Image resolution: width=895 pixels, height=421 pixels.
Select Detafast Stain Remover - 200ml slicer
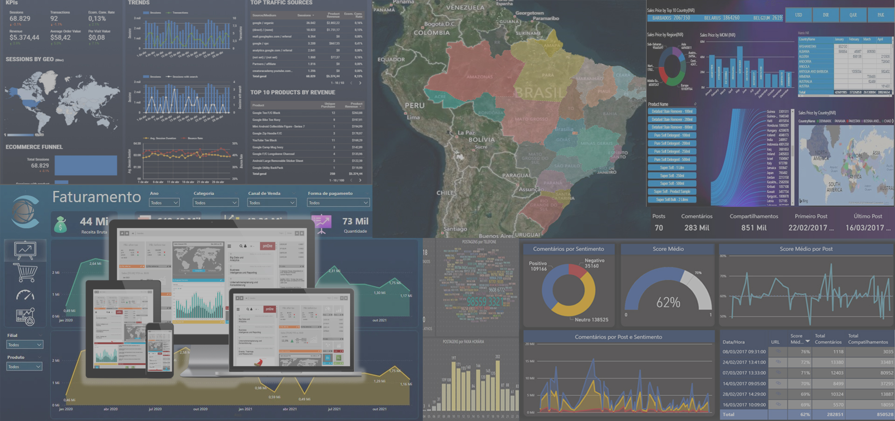(672, 119)
